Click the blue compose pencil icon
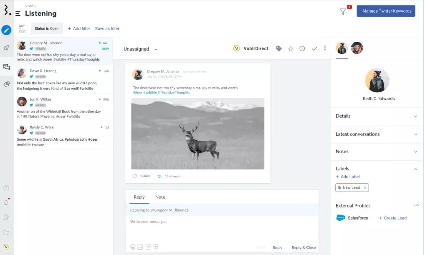The image size is (425, 255). (x=6, y=30)
